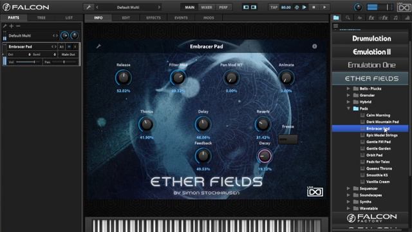The width and height of the screenshot is (412, 232).
Task: Toggle the right sidebar panel visibility
Action: (x=254, y=7)
